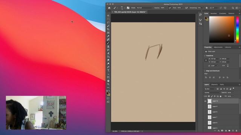This screenshot has height=135, width=241.
Task: Select the Crop tool
Action: point(108,29)
